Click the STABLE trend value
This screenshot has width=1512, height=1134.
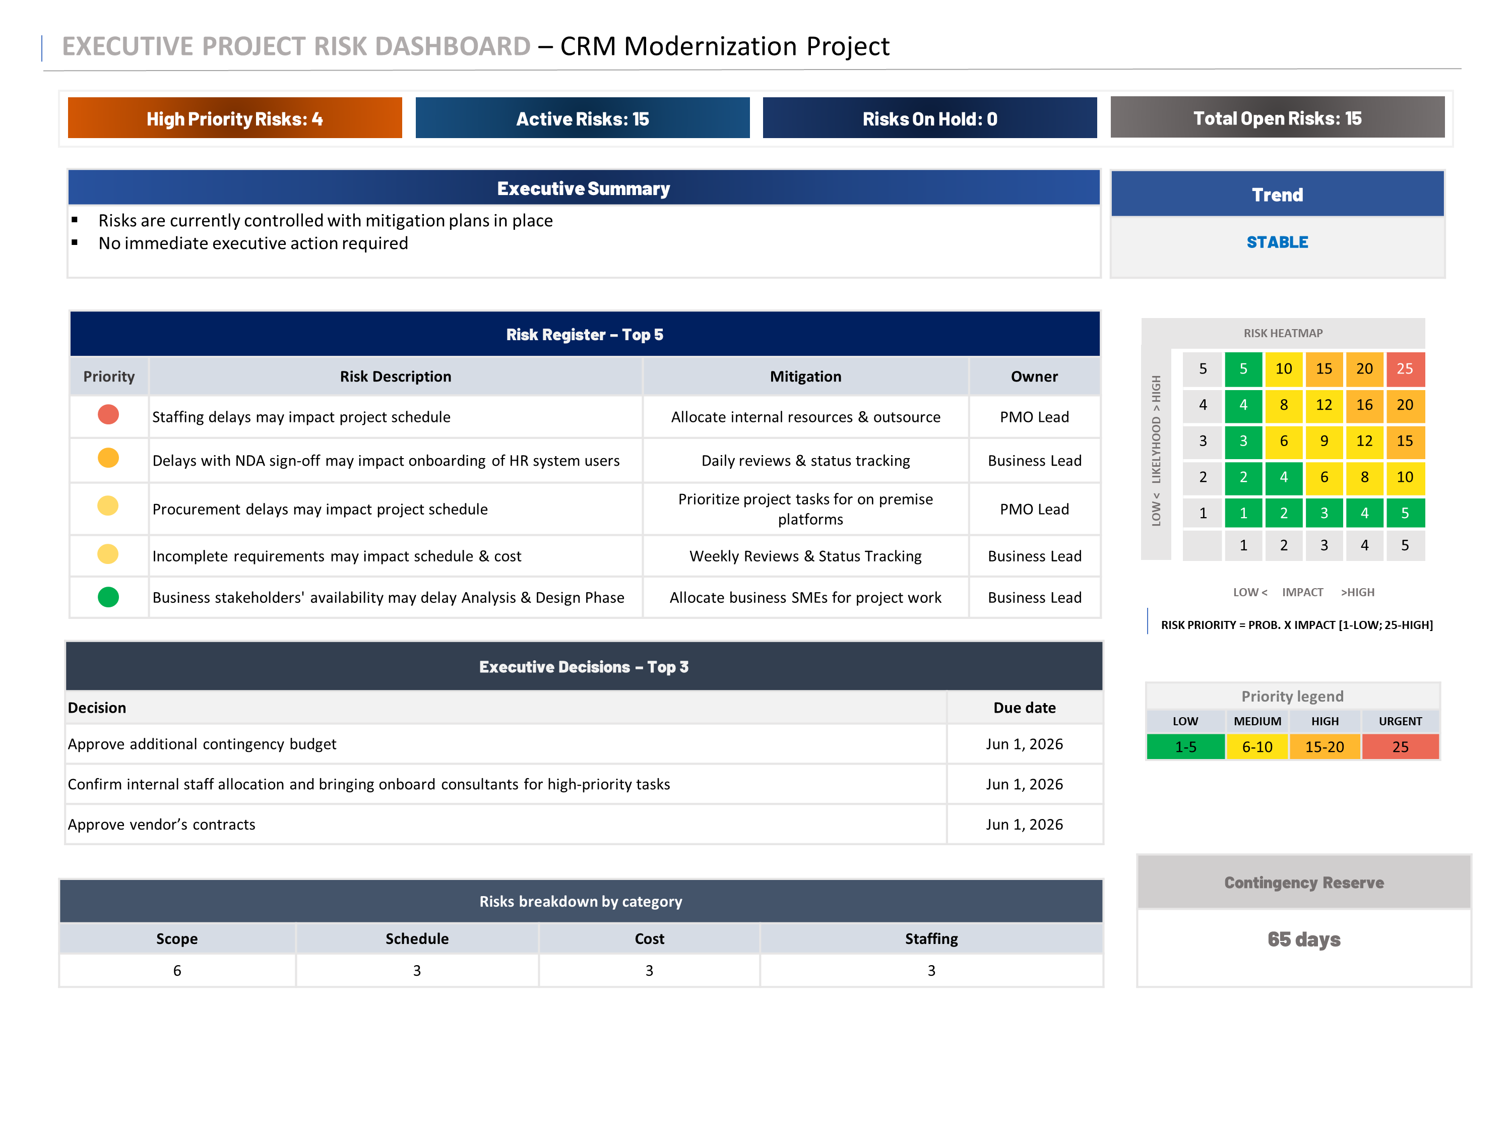(x=1277, y=242)
